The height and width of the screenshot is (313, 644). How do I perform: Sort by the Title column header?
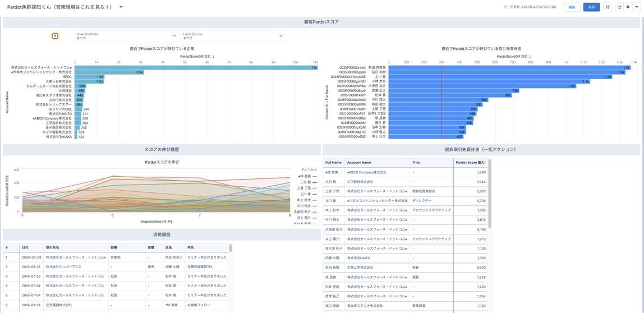click(431, 162)
